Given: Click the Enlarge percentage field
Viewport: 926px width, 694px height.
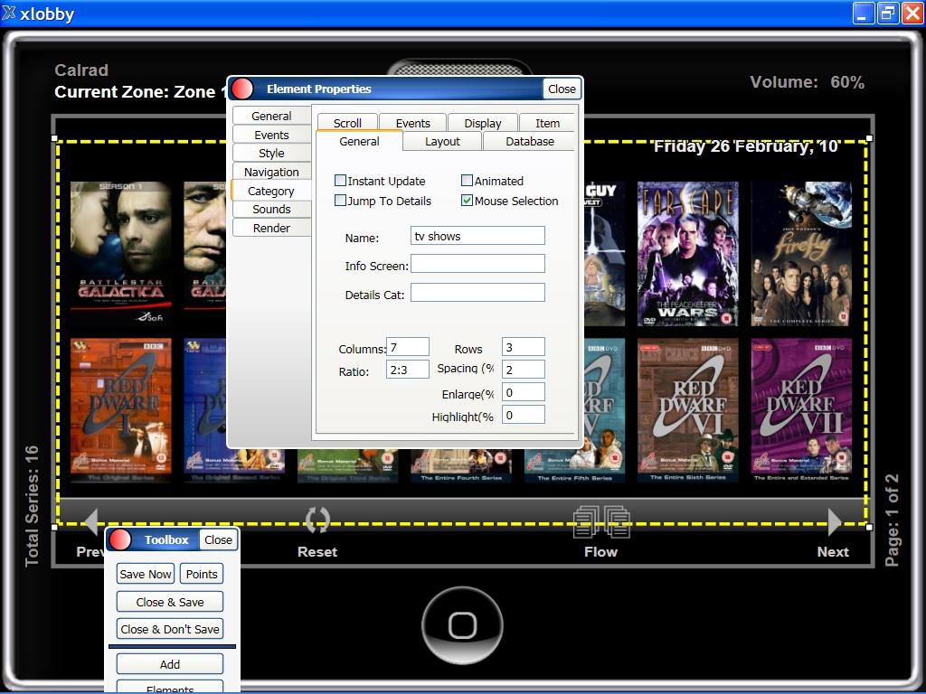Looking at the screenshot, I should [x=524, y=392].
